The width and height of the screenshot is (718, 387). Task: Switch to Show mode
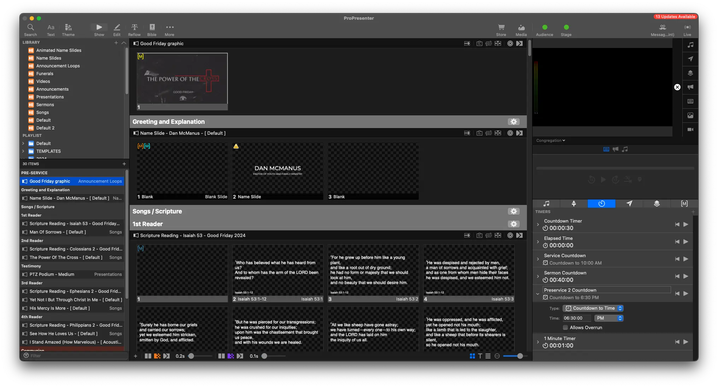(99, 30)
